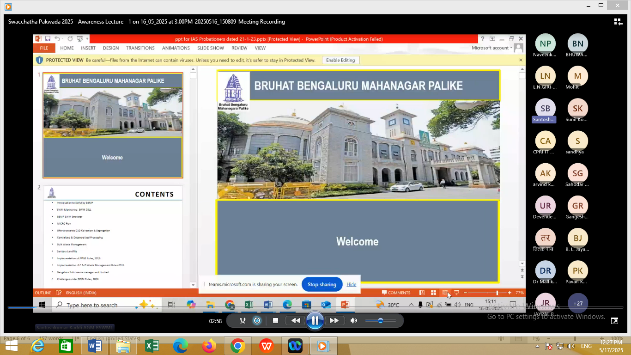631x355 pixels.
Task: Pause the recording with the round pause button
Action: coord(315,320)
